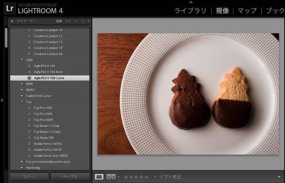Expand the B&W2 preset folder
This screenshot has width=285, height=183.
(x=22, y=90)
